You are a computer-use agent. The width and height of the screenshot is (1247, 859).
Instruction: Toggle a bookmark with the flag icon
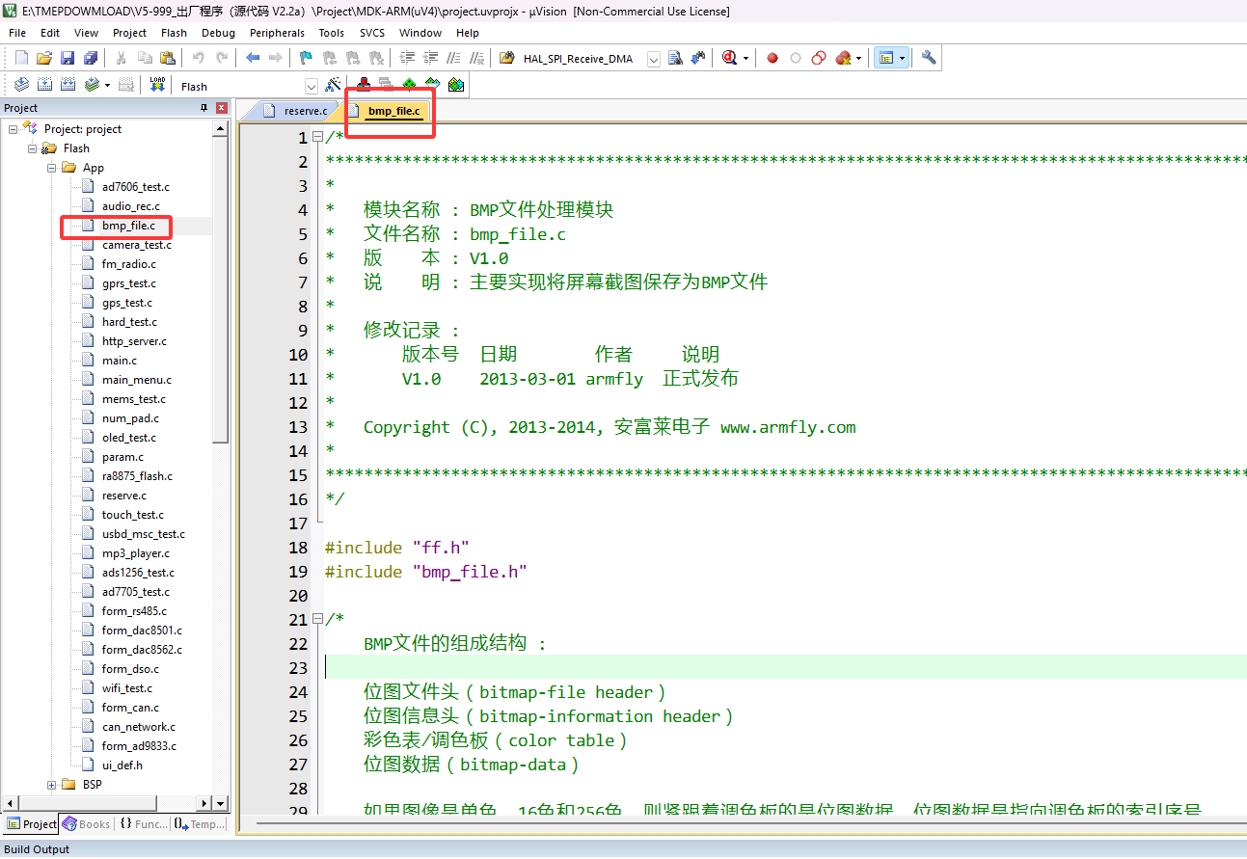(306, 58)
